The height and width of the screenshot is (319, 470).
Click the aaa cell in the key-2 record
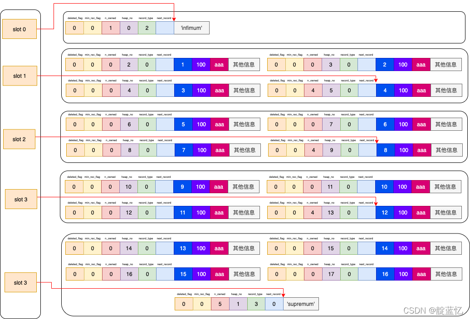pyautogui.click(x=421, y=65)
